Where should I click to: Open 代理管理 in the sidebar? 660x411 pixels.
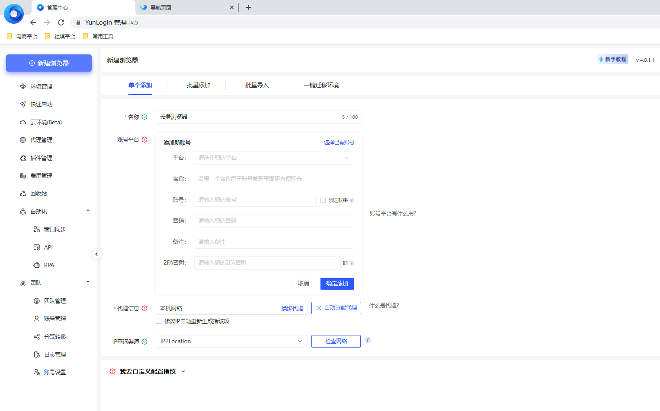(x=41, y=139)
